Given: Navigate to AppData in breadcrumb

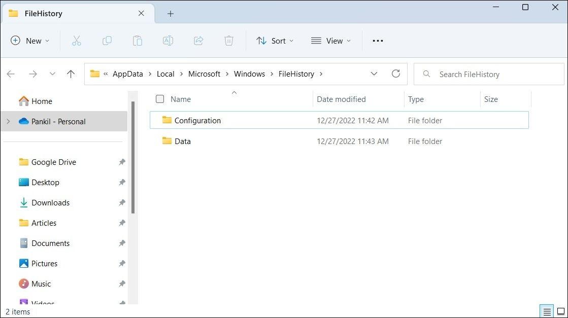Looking at the screenshot, I should point(128,74).
